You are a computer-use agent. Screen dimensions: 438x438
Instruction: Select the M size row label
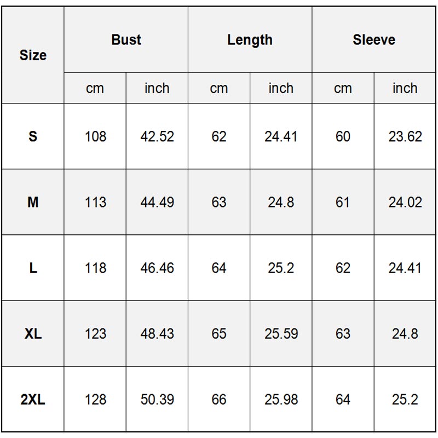[33, 202]
